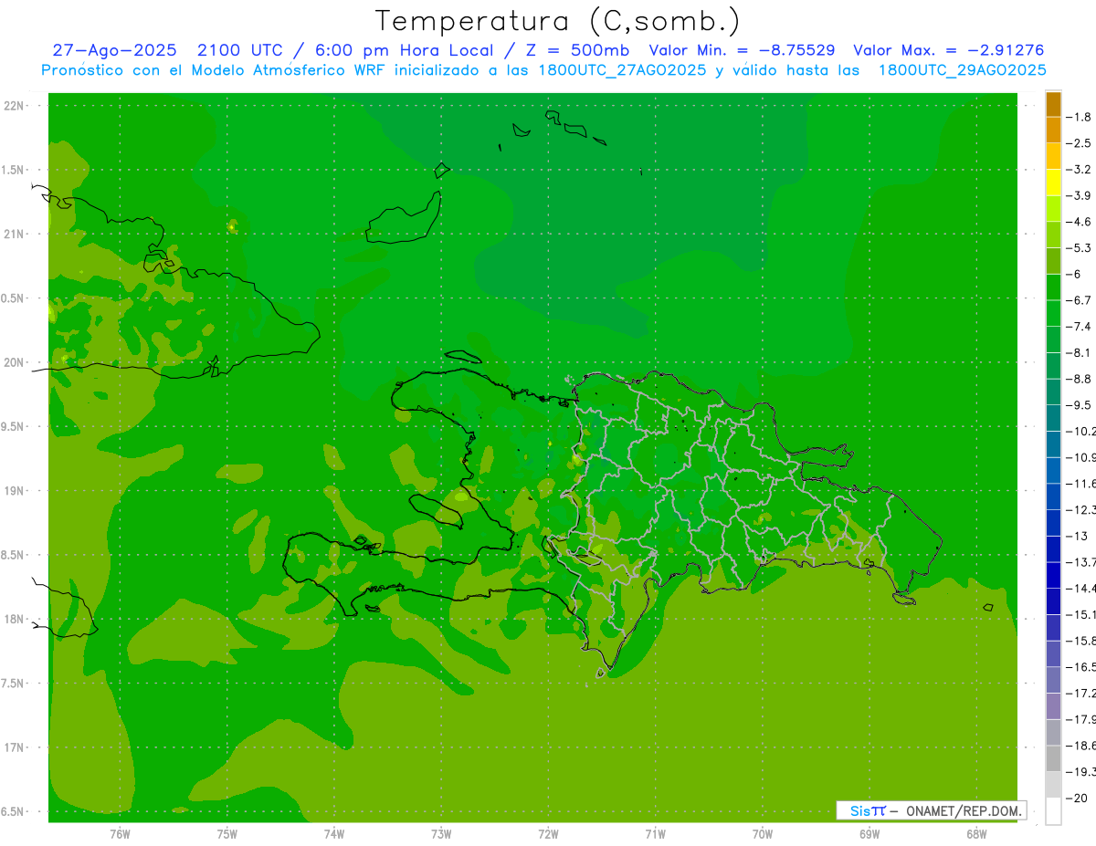The width and height of the screenshot is (1096, 846).
Task: Click the '76W' longitude label
Action: [120, 834]
